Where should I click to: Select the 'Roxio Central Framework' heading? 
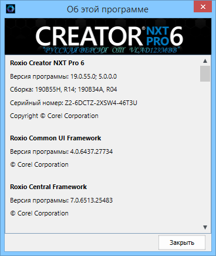click(x=48, y=187)
